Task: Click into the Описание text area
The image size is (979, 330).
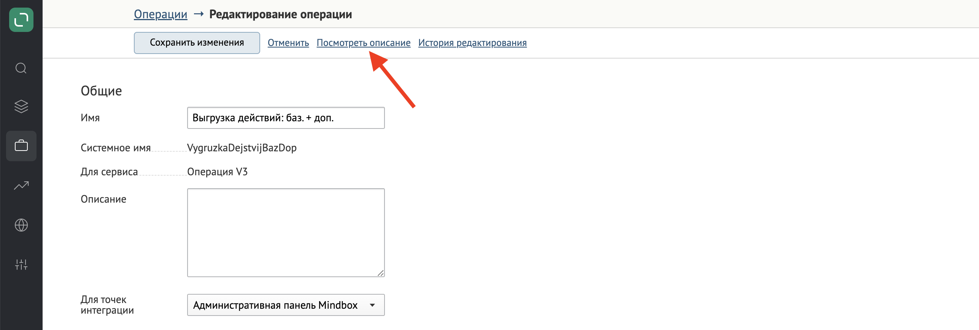Action: coord(286,233)
